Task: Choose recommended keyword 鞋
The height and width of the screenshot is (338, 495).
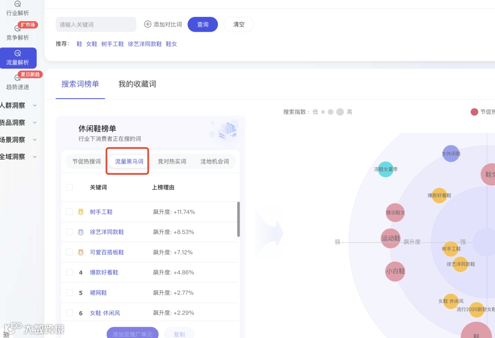Action: pos(79,44)
